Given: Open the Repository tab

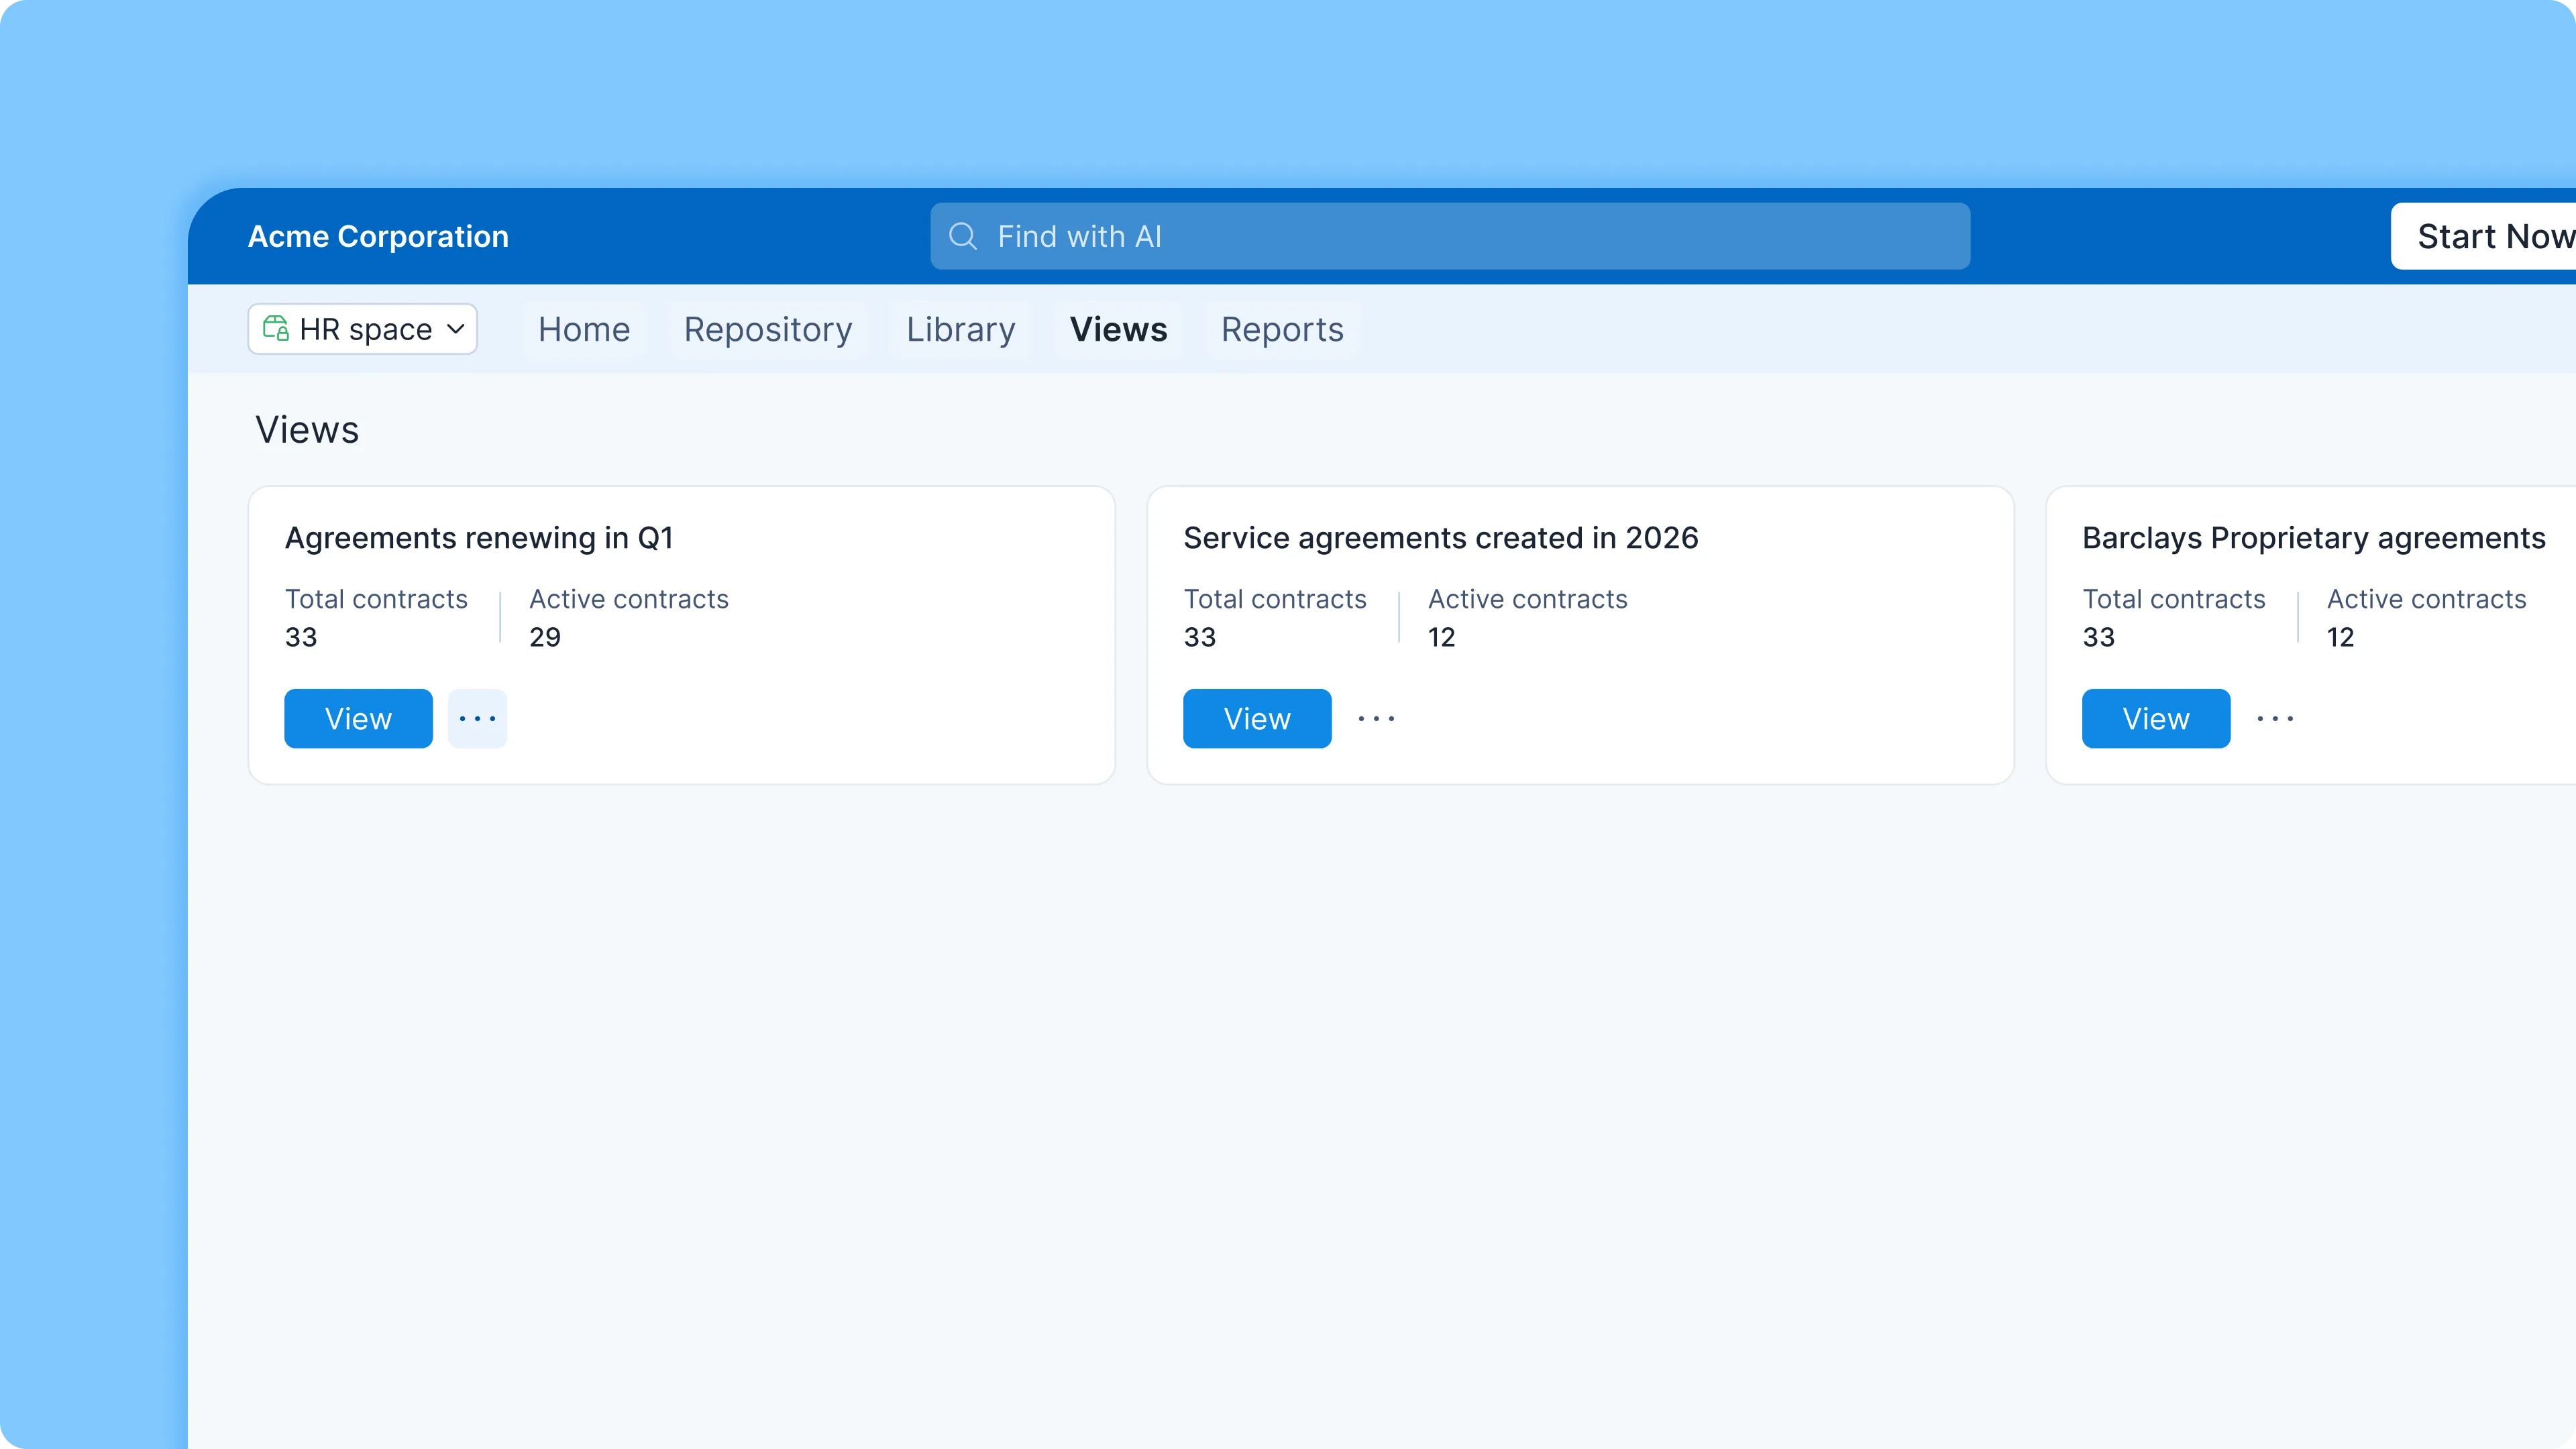Looking at the screenshot, I should coord(768,329).
